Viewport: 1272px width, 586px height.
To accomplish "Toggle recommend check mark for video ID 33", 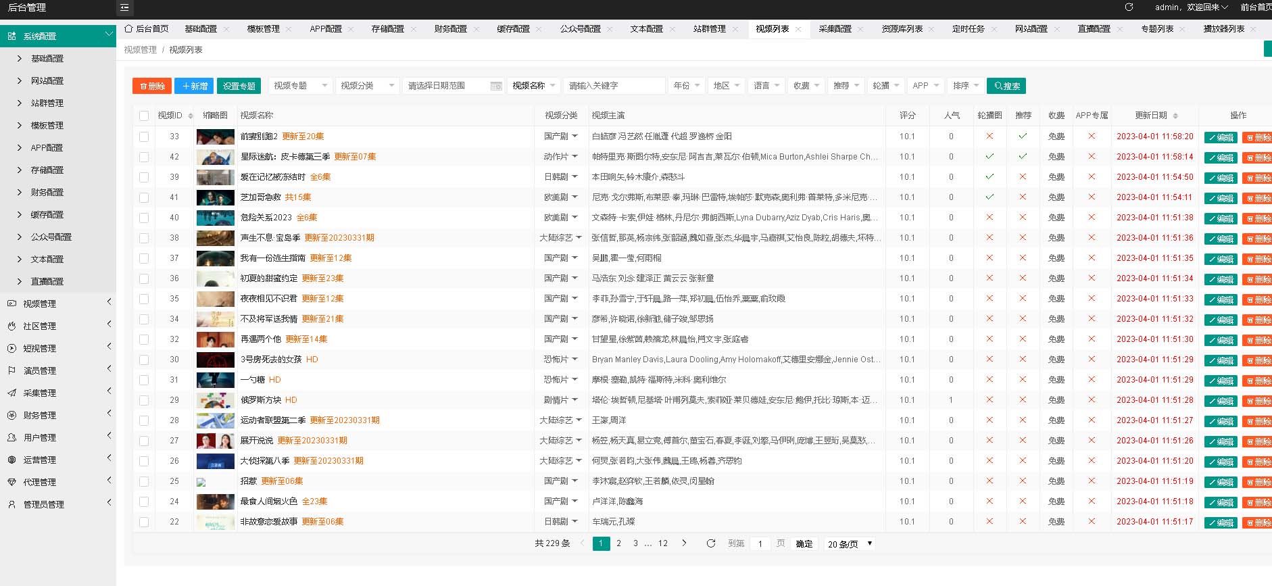I will pyautogui.click(x=1023, y=136).
